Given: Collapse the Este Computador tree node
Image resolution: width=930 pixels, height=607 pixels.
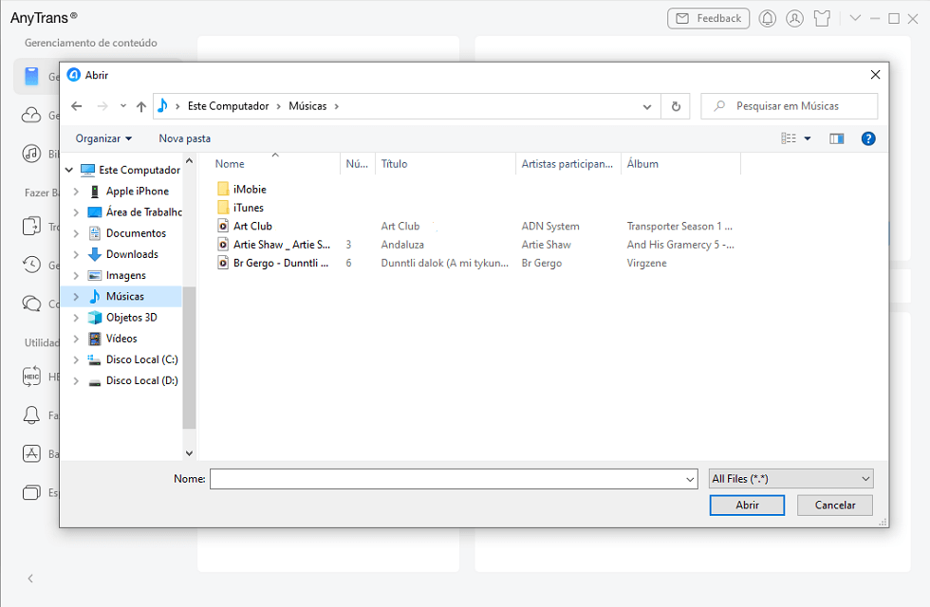Looking at the screenshot, I should (68, 170).
